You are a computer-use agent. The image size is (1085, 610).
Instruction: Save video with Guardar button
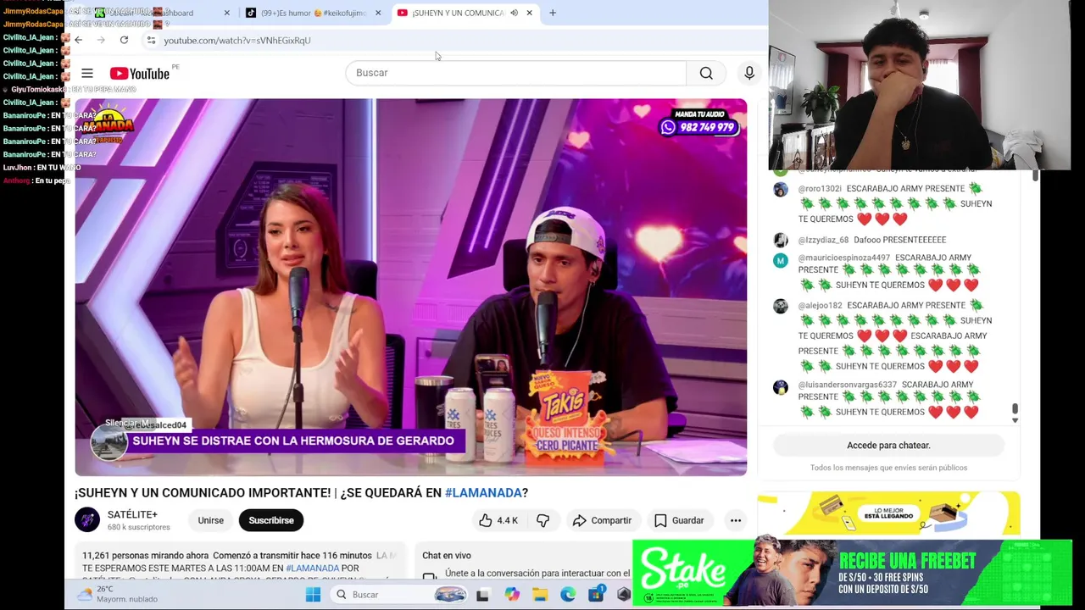(679, 520)
